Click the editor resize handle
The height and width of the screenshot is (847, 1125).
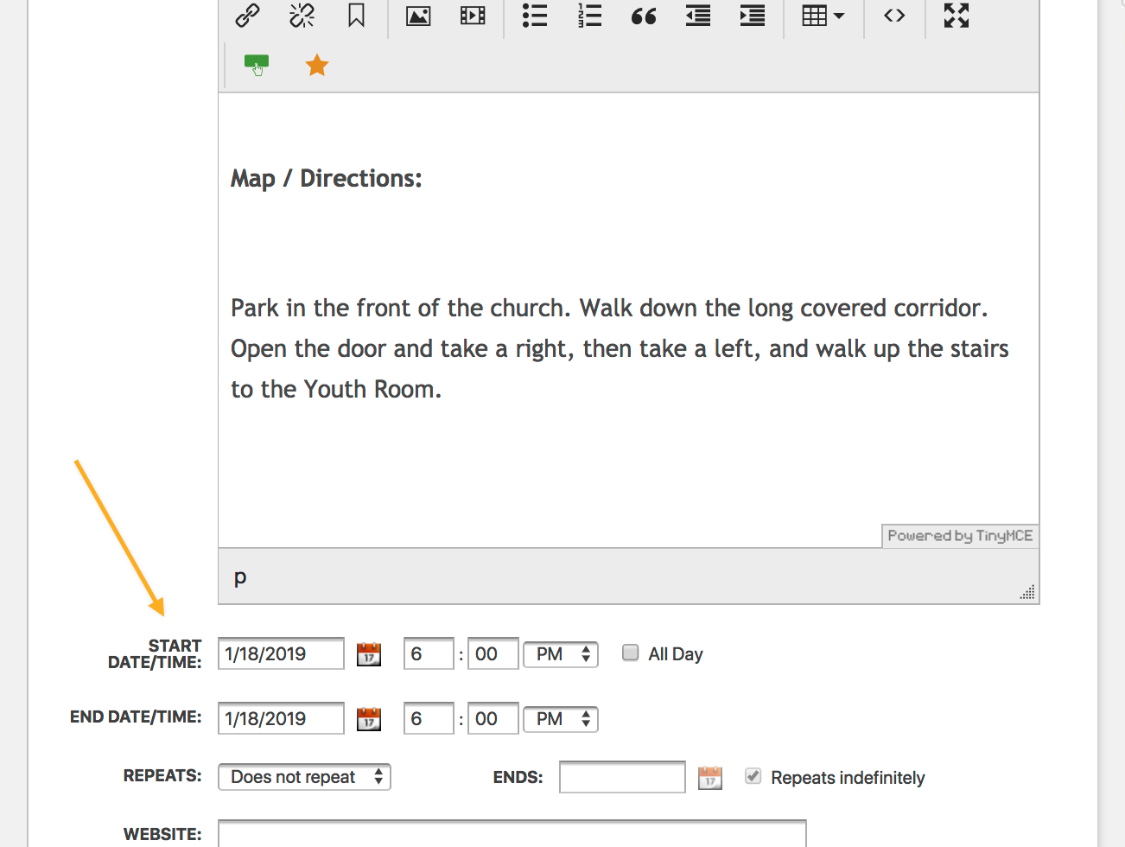pyautogui.click(x=1027, y=592)
